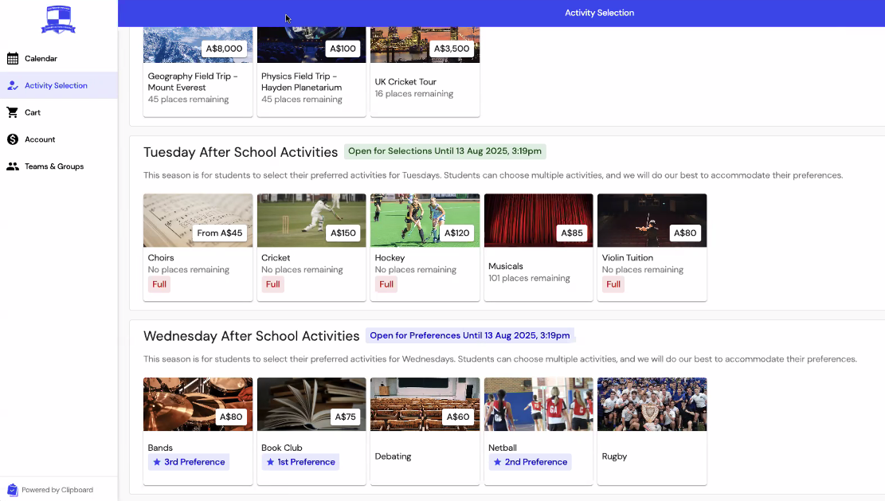The image size is (885, 501).
Task: Click the school crest logo
Action: (x=58, y=20)
